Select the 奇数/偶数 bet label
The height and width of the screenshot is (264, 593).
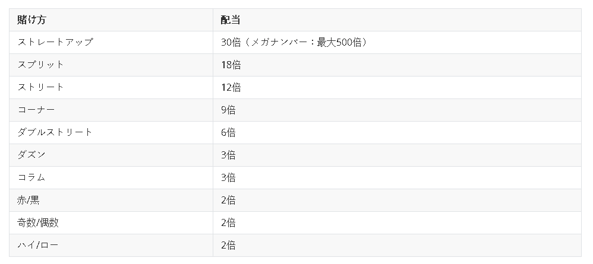[x=38, y=222]
